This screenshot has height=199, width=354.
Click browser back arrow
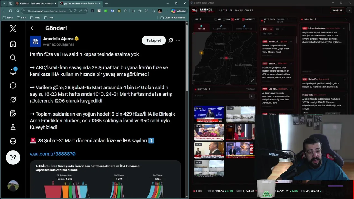[x=4, y=11]
